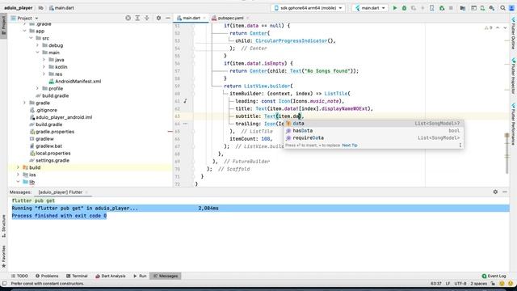Open completion popup three-dot menu
Screen dimensions: 517x291
tap(460, 145)
